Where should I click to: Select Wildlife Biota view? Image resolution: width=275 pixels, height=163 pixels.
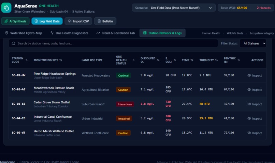tap(235, 33)
